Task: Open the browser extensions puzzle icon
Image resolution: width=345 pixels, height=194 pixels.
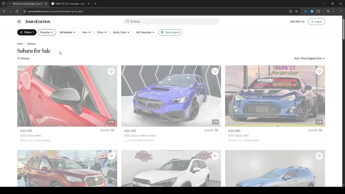Action: pos(319,11)
